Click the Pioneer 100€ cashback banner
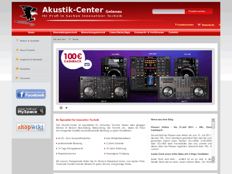 coord(135,76)
